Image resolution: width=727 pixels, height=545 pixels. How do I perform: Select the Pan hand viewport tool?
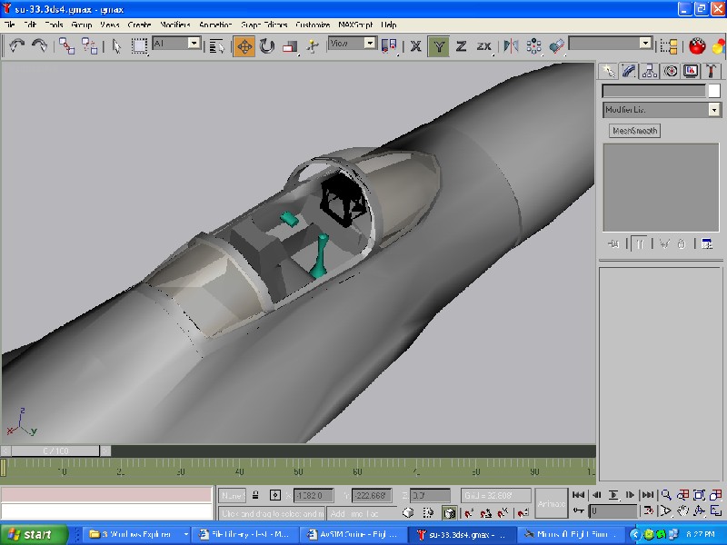pos(682,511)
